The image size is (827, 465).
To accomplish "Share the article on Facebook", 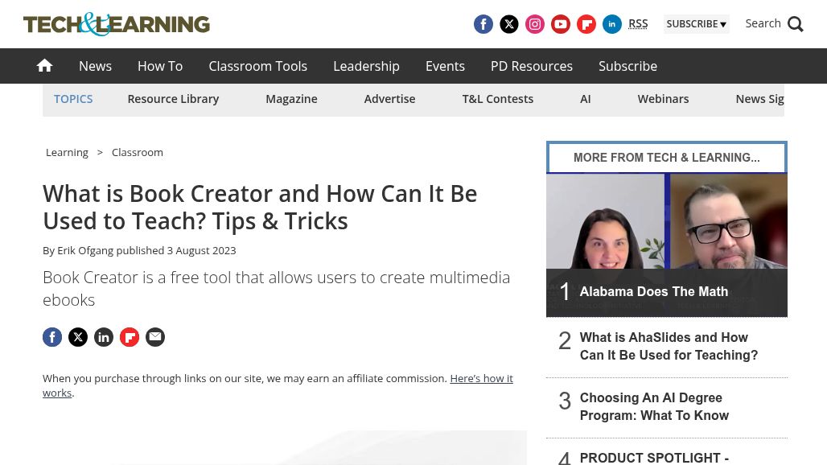I will pyautogui.click(x=52, y=337).
